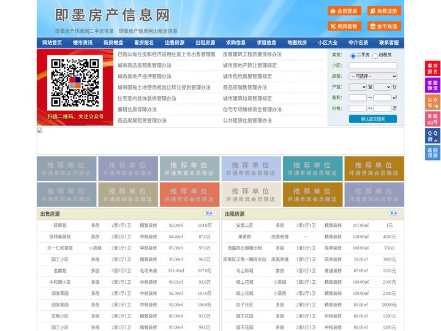
Task: Open 楼市资讯 in the navigation bar
Action: (83, 43)
